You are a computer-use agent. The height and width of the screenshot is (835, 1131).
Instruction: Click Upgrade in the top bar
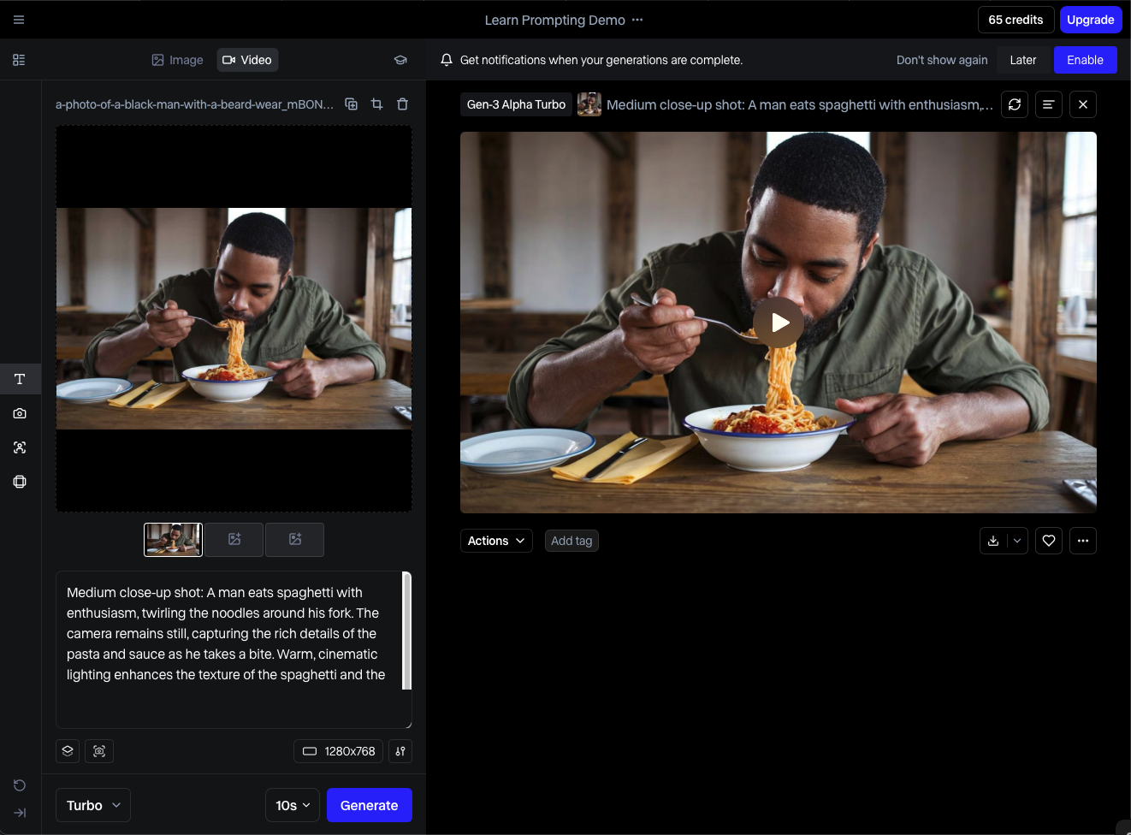[1091, 19]
